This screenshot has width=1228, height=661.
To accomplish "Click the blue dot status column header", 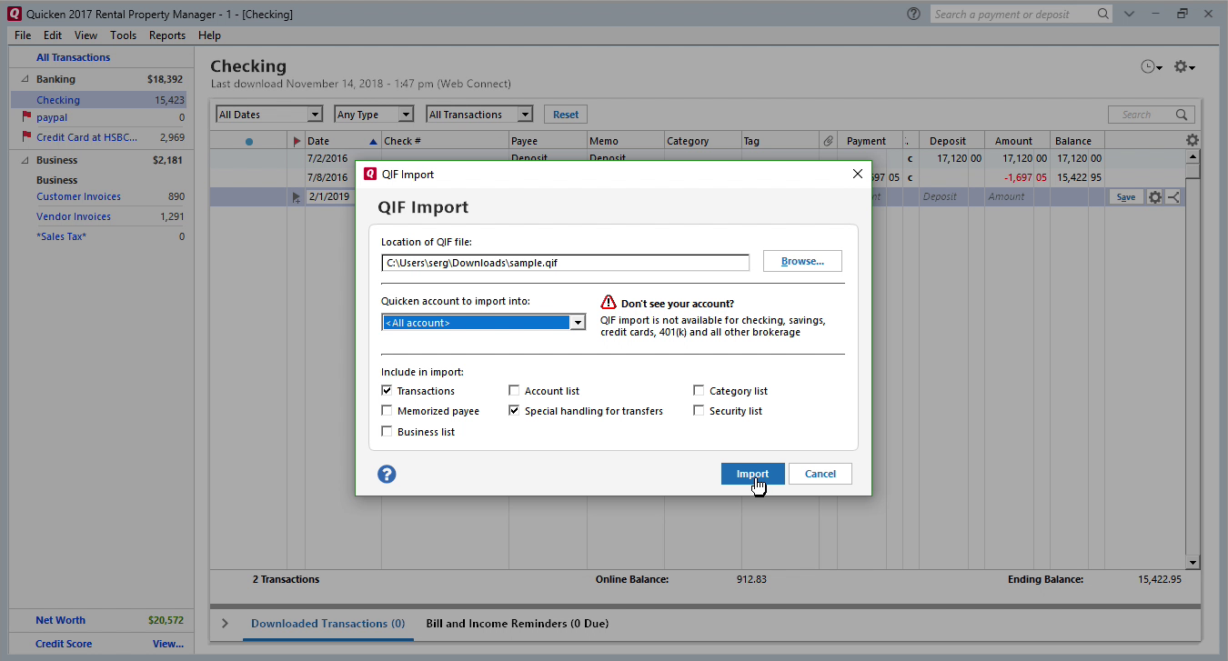I will tap(249, 141).
